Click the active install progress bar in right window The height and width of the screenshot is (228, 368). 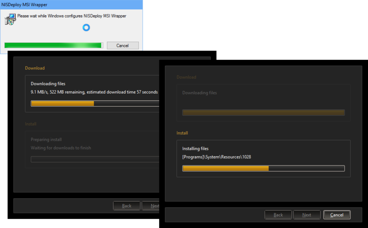263,168
